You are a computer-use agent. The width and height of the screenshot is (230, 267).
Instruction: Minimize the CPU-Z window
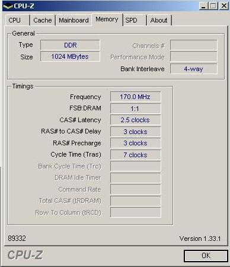203,6
